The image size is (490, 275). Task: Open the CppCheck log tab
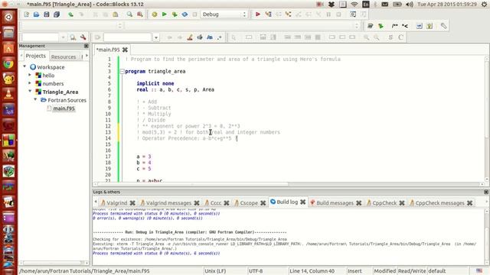(384, 203)
